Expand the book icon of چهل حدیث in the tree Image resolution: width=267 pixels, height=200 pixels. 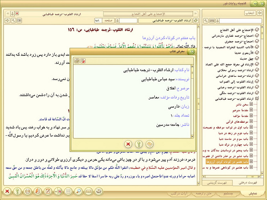pyautogui.click(x=257, y=58)
